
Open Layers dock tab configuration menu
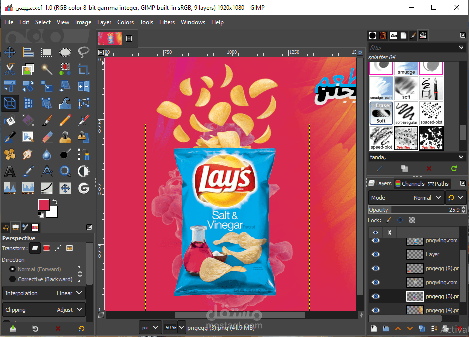pyautogui.click(x=462, y=184)
